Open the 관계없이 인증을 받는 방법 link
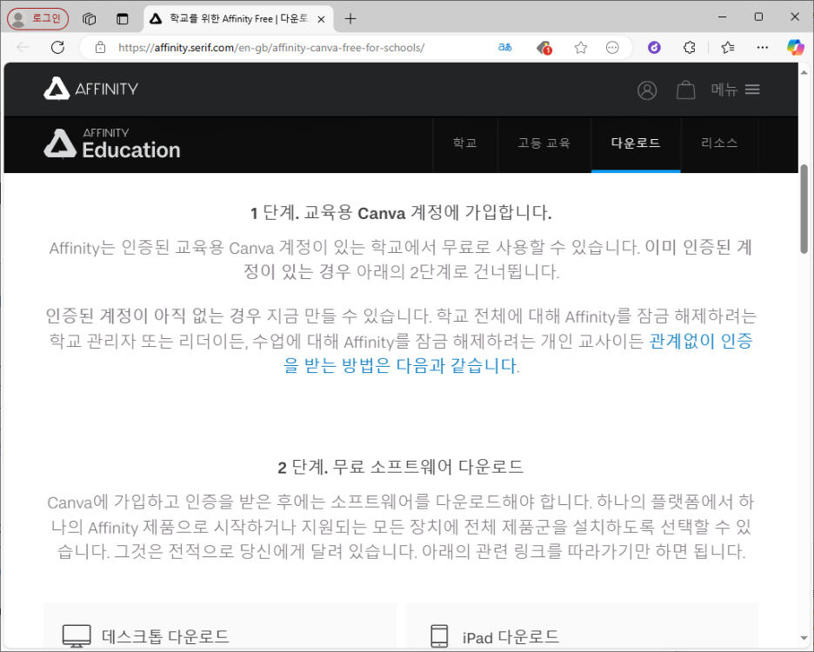814x652 pixels. [x=518, y=353]
